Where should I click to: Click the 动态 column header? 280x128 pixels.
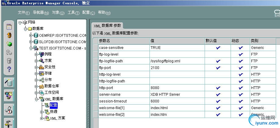click(x=240, y=41)
